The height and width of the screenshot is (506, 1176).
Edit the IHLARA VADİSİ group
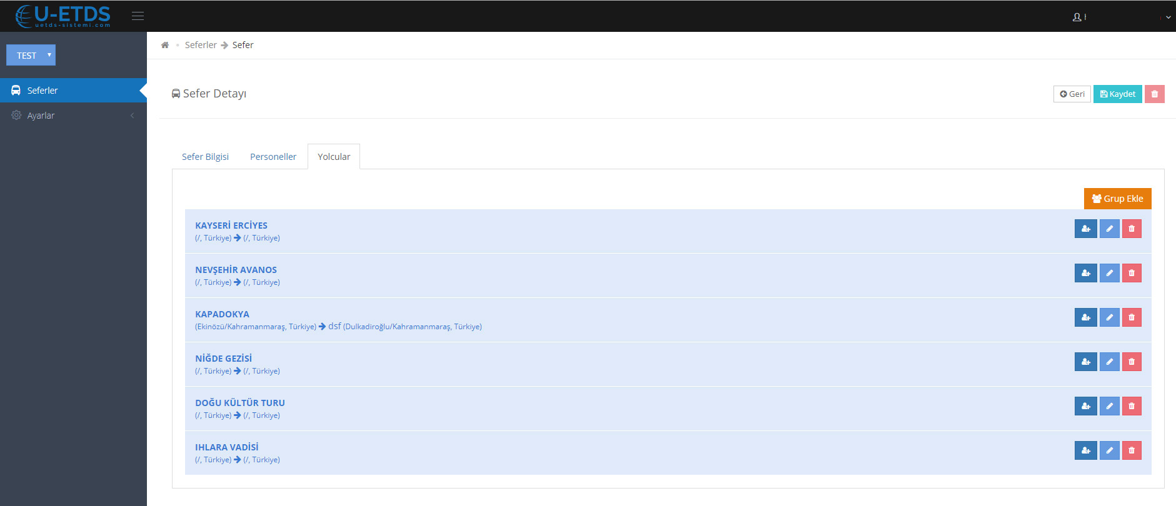[1109, 450]
